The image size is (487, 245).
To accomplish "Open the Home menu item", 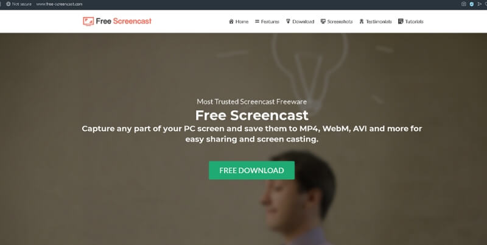I will click(x=242, y=21).
